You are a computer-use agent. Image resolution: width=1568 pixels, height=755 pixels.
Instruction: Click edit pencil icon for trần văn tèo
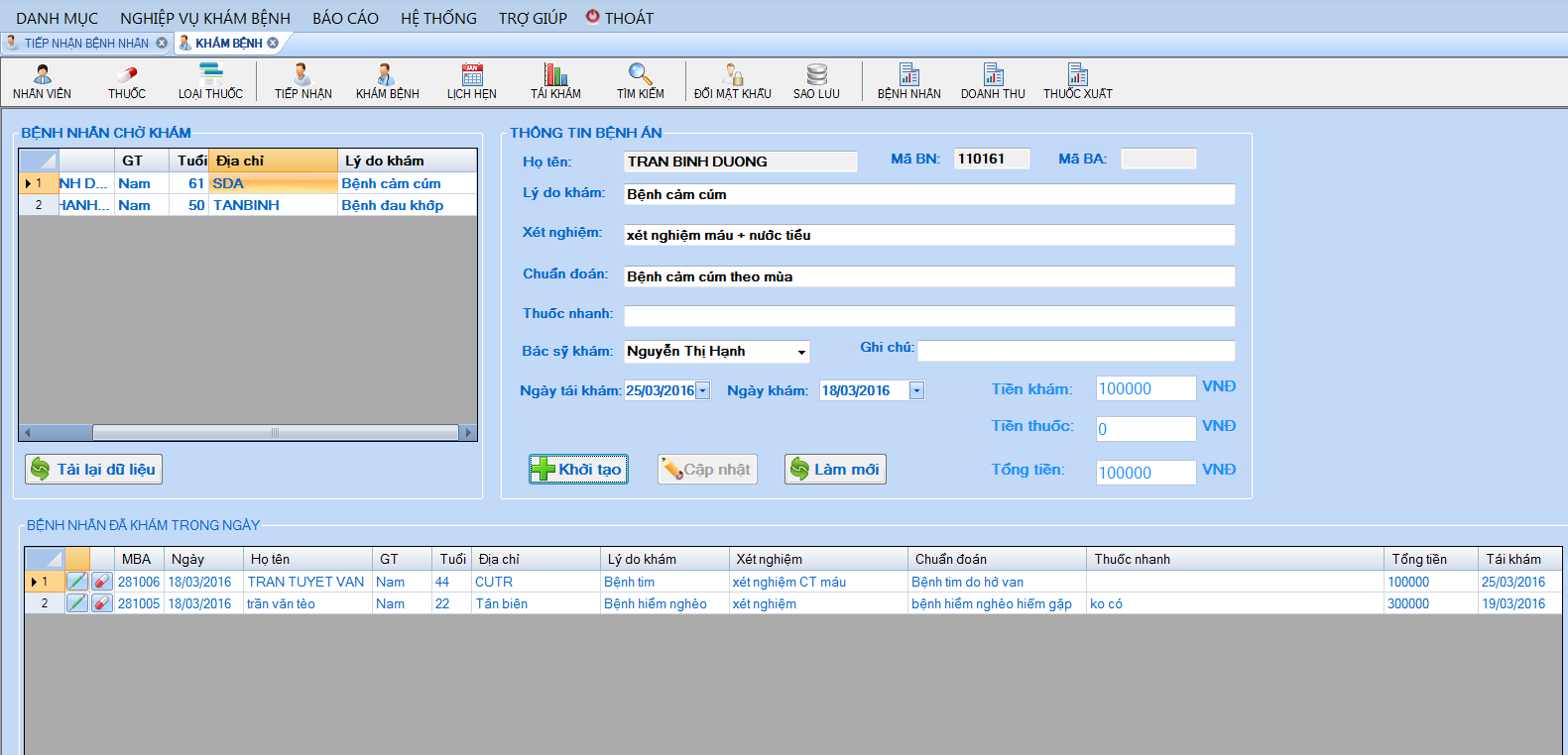pos(77,603)
